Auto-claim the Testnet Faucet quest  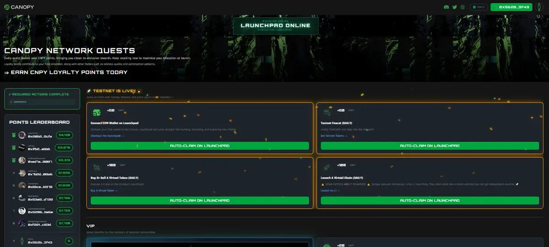(430, 146)
